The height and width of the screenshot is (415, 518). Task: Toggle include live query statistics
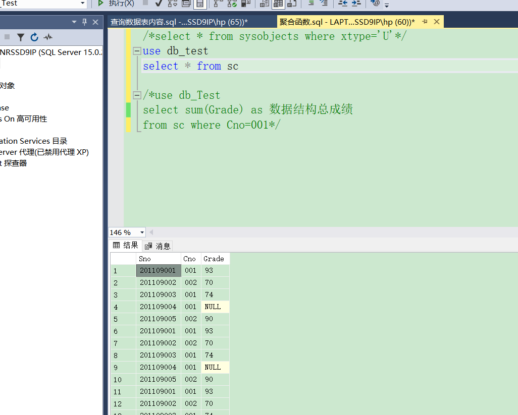(232, 4)
